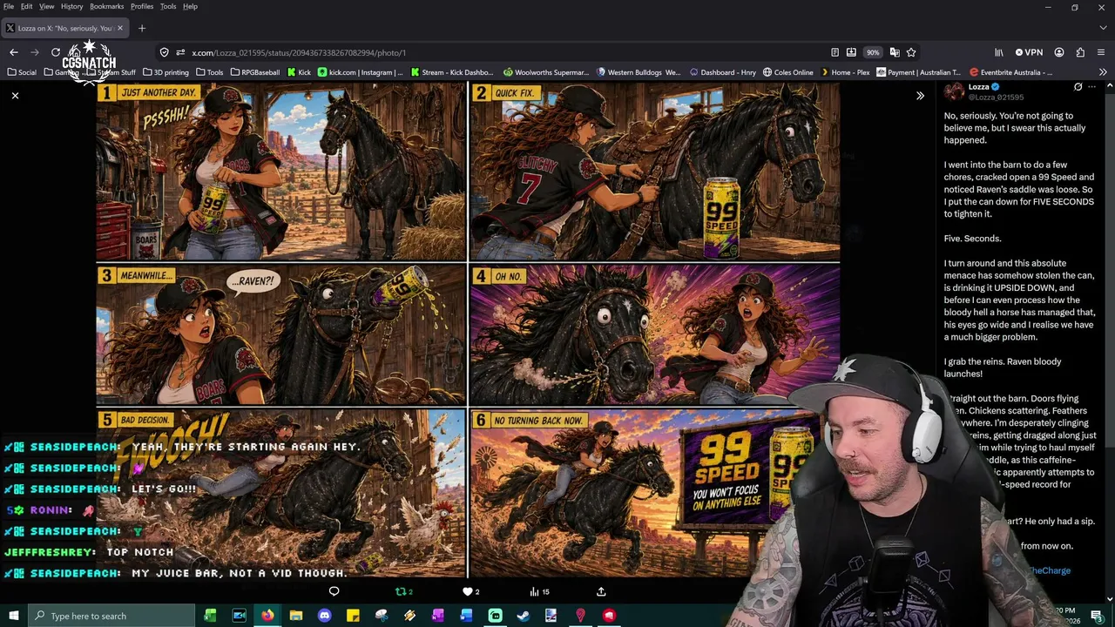1115x627 pixels.
Task: Open the Help menu
Action: tap(190, 6)
